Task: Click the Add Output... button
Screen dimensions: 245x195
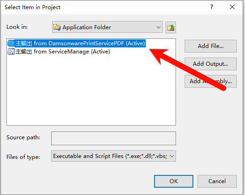Action: pyautogui.click(x=211, y=64)
